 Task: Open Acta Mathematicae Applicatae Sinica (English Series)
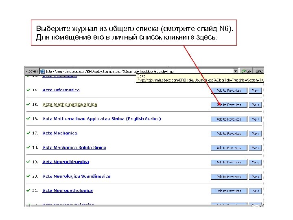pos(102,119)
